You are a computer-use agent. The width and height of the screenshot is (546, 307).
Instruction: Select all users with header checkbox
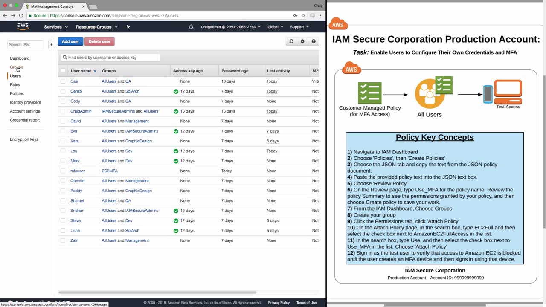click(x=63, y=71)
